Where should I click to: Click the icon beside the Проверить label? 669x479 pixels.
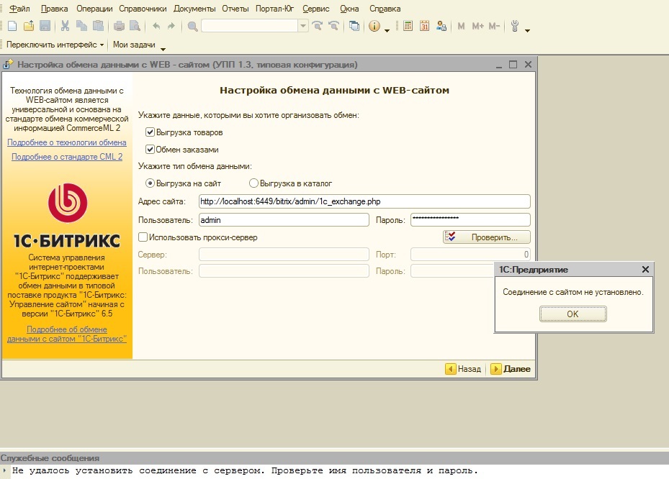(450, 237)
